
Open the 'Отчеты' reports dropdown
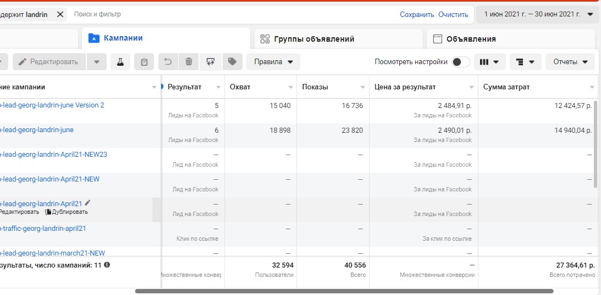pos(570,62)
